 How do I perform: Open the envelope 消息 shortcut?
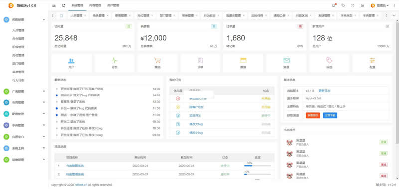(x=286, y=63)
